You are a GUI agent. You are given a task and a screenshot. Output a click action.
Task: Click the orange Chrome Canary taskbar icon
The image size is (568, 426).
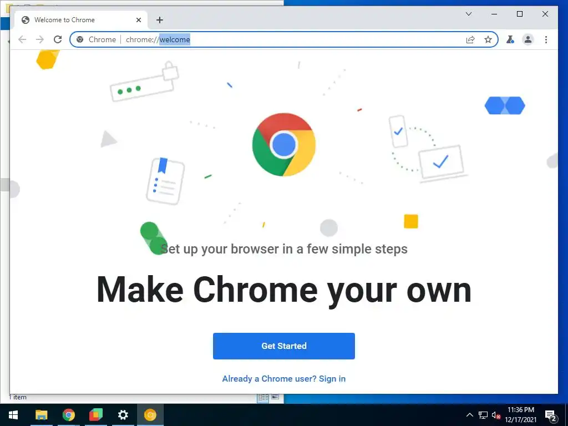(x=150, y=415)
